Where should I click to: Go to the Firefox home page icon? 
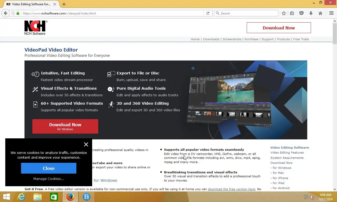[320, 13]
